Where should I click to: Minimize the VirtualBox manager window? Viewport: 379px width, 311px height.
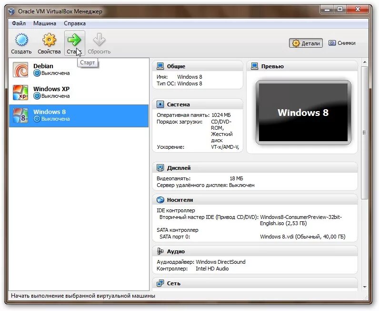point(327,10)
